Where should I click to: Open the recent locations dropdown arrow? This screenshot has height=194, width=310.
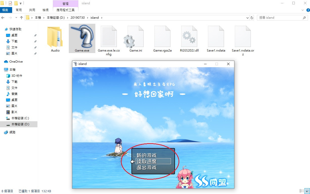[16, 18]
